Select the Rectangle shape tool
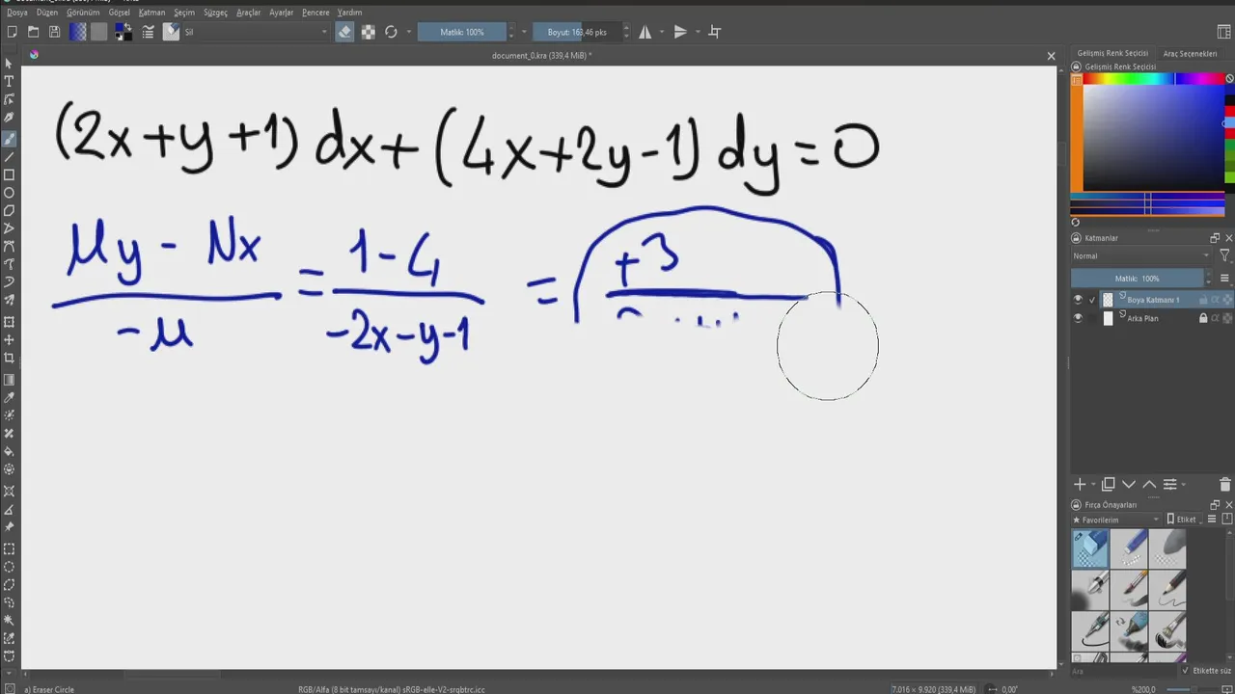 (9, 174)
